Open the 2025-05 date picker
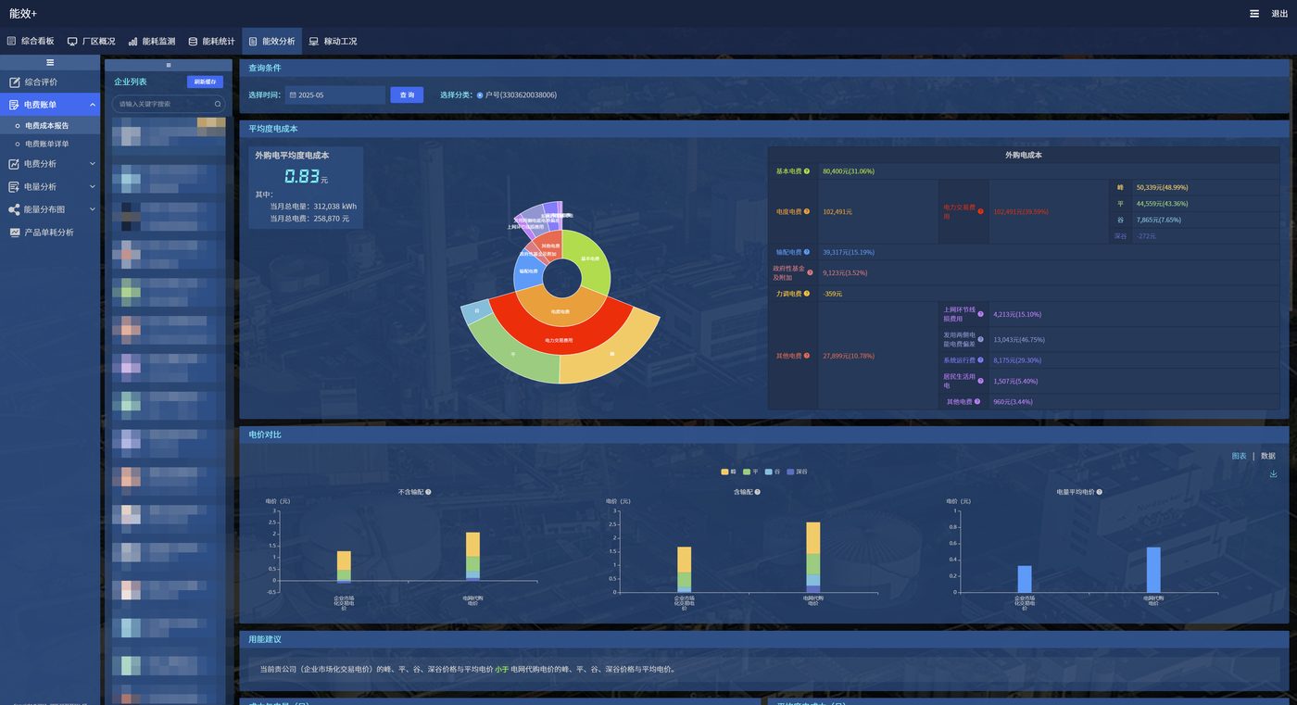 tap(334, 95)
